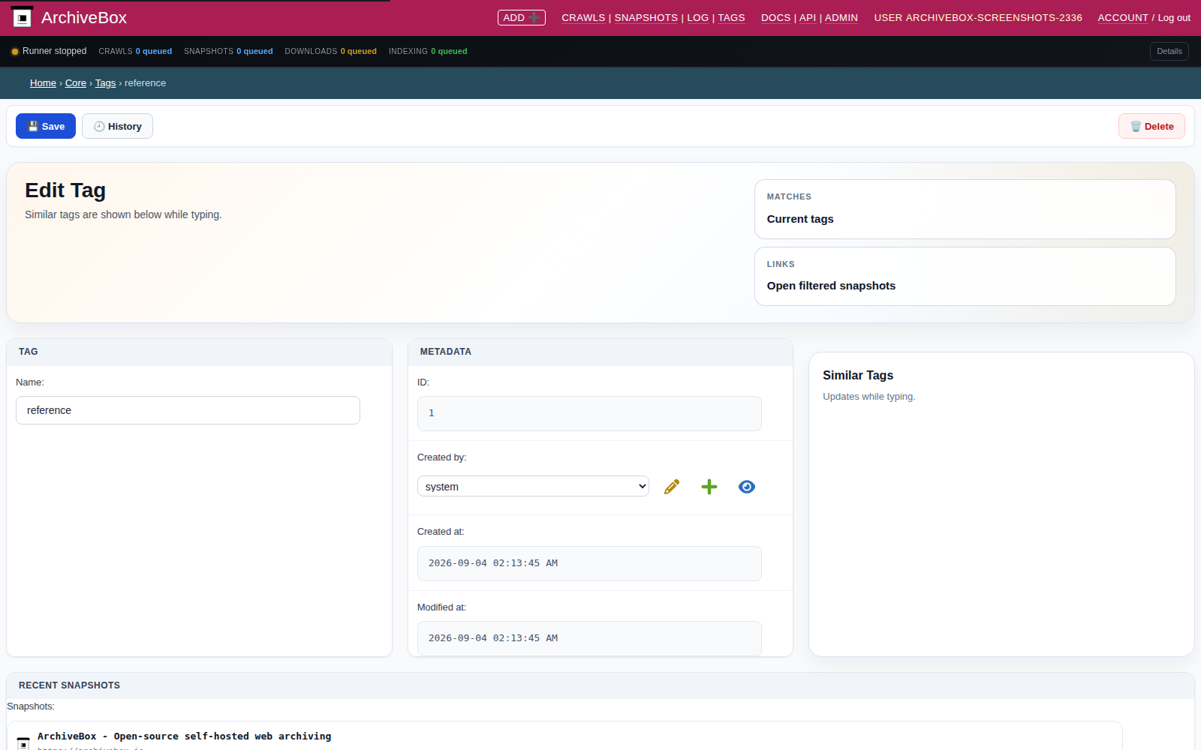
Task: Click the ArchiveBox snapshot favicon
Action: coord(23,742)
